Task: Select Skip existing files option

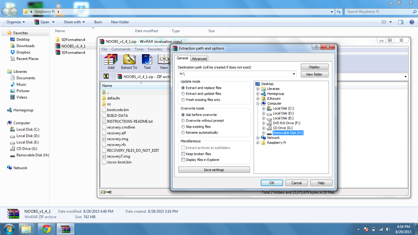Action: tap(196, 127)
